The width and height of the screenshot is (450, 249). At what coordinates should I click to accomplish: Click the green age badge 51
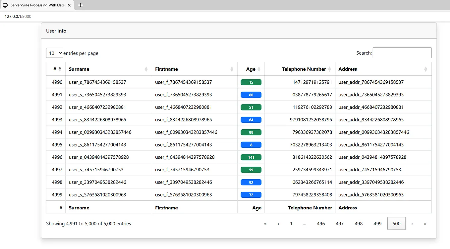pos(251,107)
